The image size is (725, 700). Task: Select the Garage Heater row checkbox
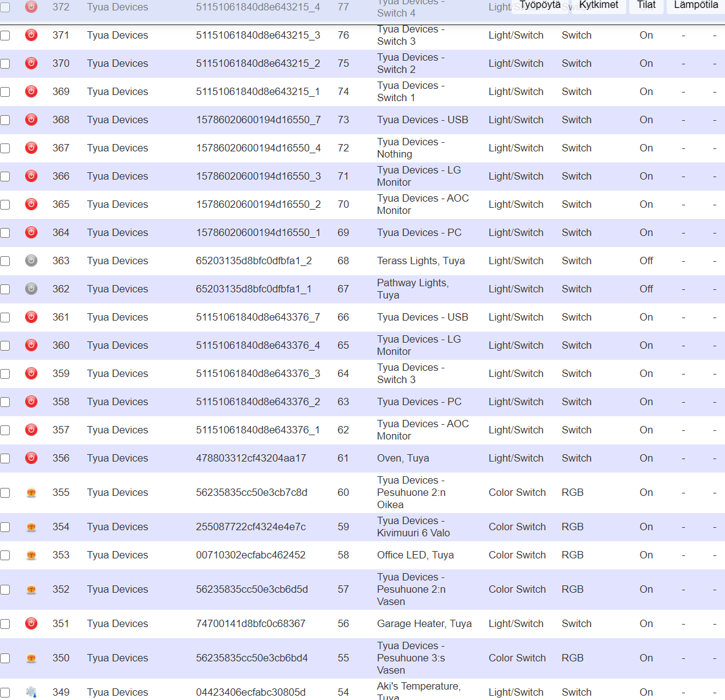tap(5, 624)
